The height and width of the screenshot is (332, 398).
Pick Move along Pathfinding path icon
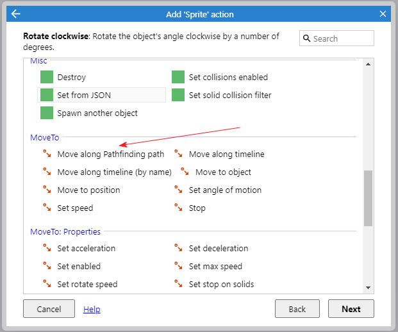47,154
